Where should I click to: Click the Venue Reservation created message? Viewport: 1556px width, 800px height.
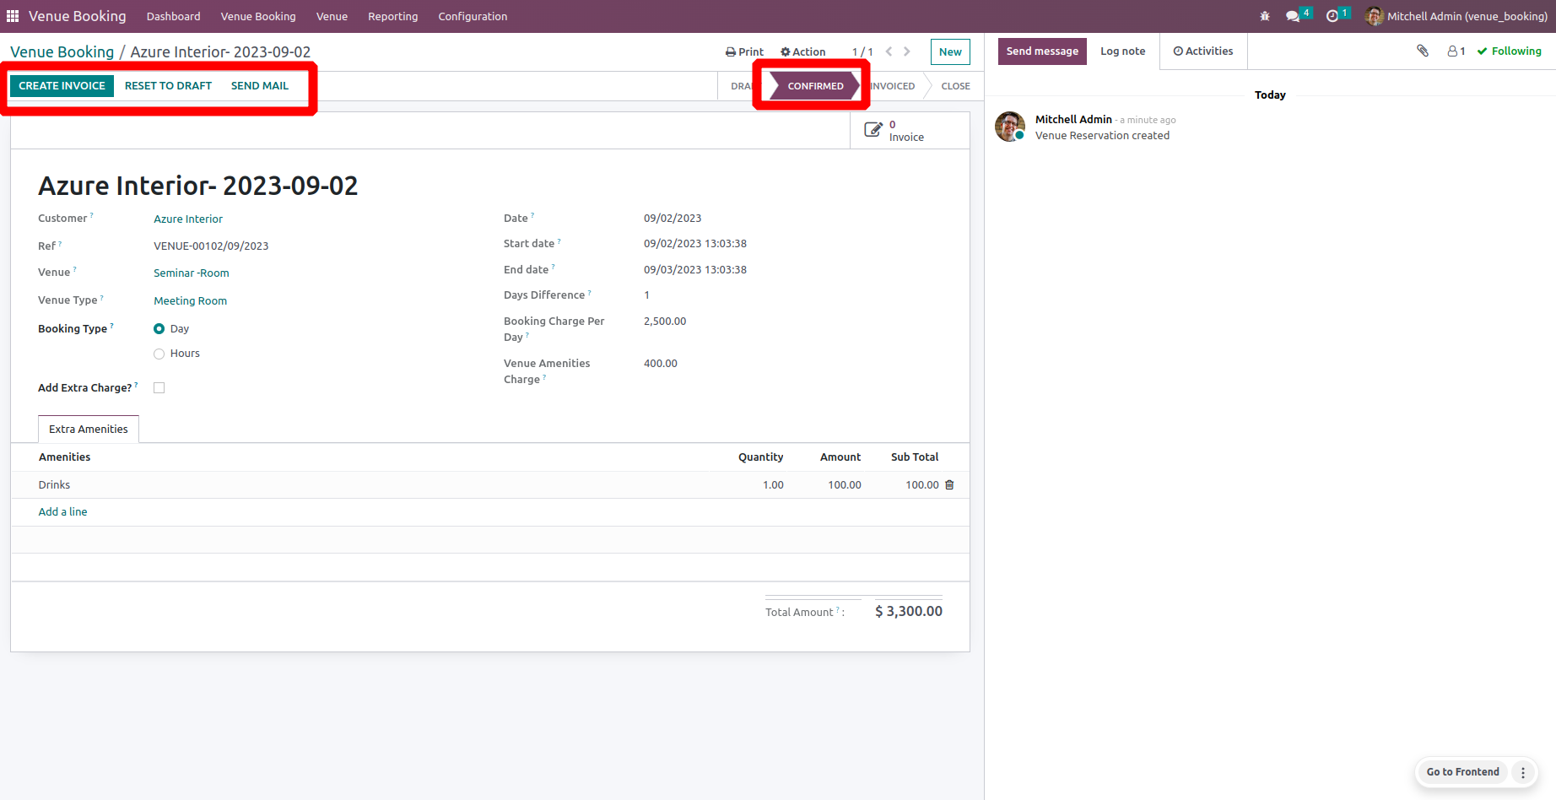tap(1102, 136)
